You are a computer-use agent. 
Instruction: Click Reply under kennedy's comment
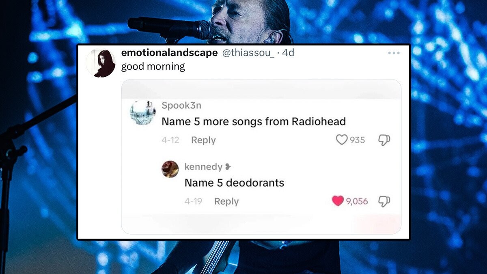pyautogui.click(x=226, y=201)
